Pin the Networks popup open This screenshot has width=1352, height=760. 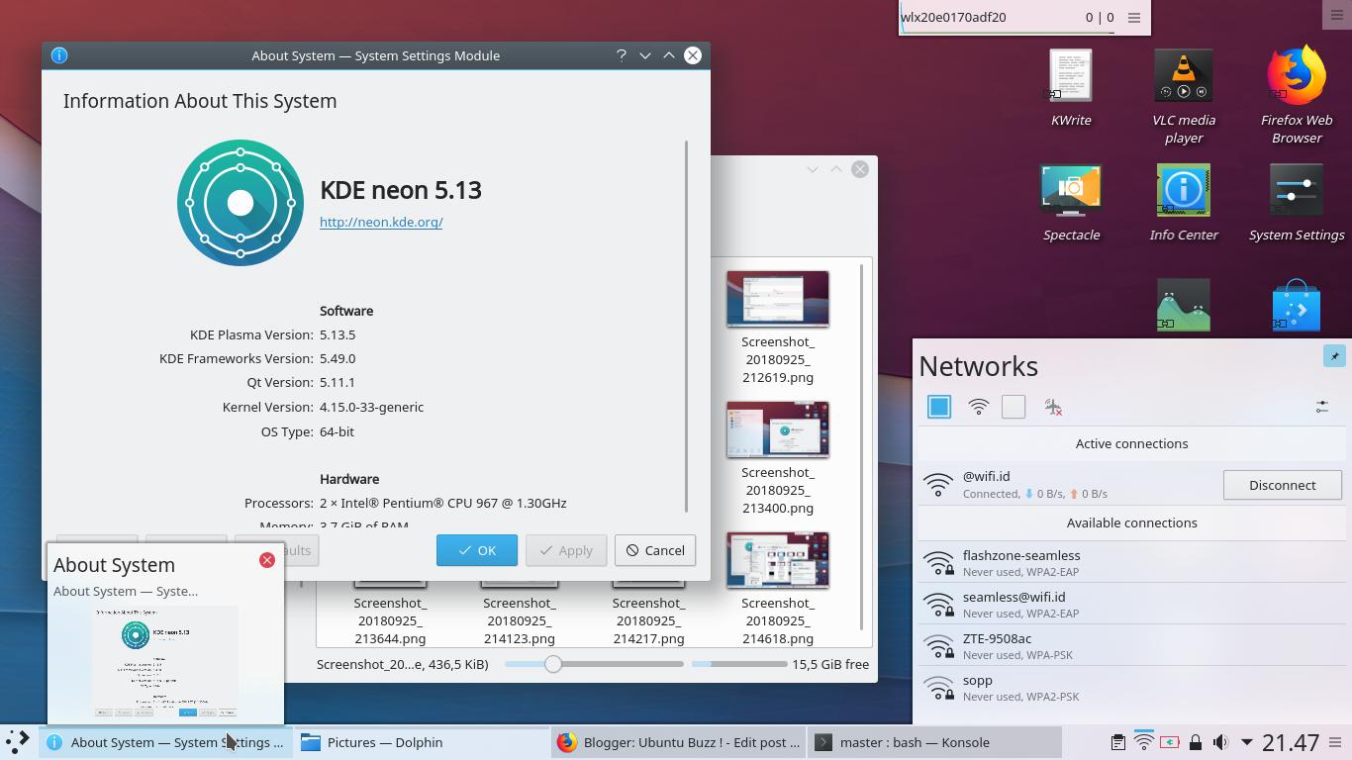1334,356
